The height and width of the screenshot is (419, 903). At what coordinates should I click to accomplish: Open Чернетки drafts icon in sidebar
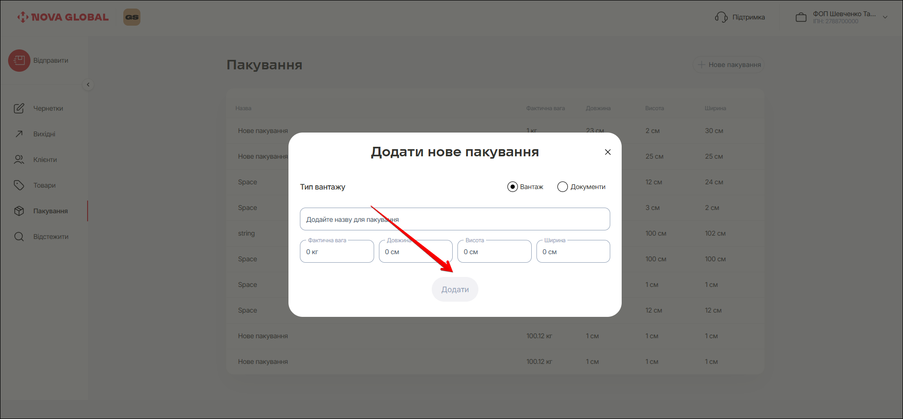tap(19, 108)
